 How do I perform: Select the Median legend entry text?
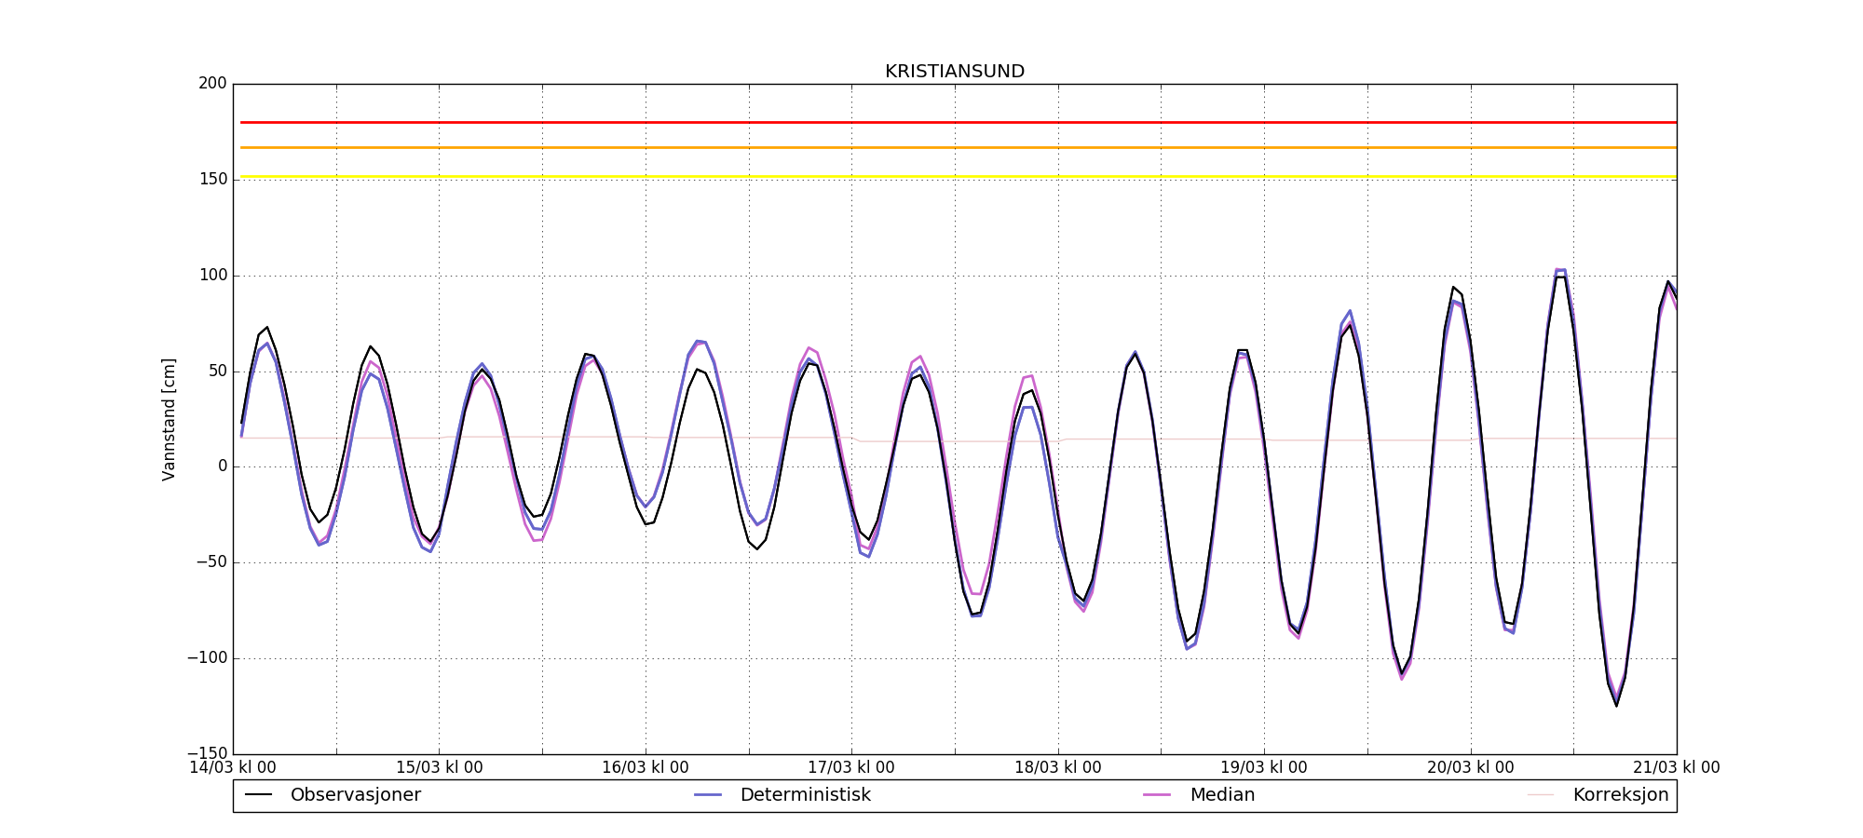(1221, 795)
